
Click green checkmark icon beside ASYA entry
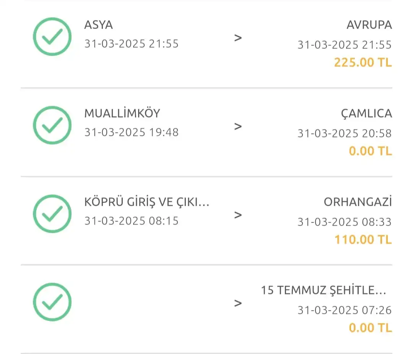click(52, 37)
